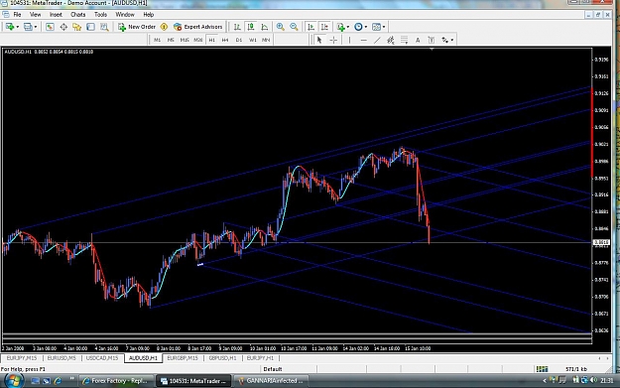Set timeframe to D1
This screenshot has width=620, height=388.
239,40
